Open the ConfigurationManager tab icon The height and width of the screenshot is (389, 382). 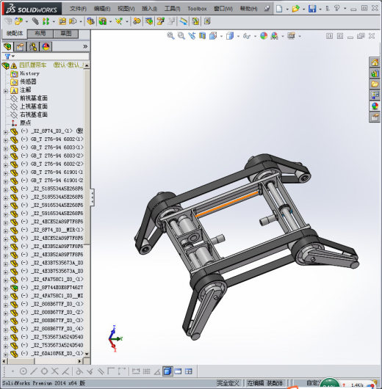click(x=33, y=47)
